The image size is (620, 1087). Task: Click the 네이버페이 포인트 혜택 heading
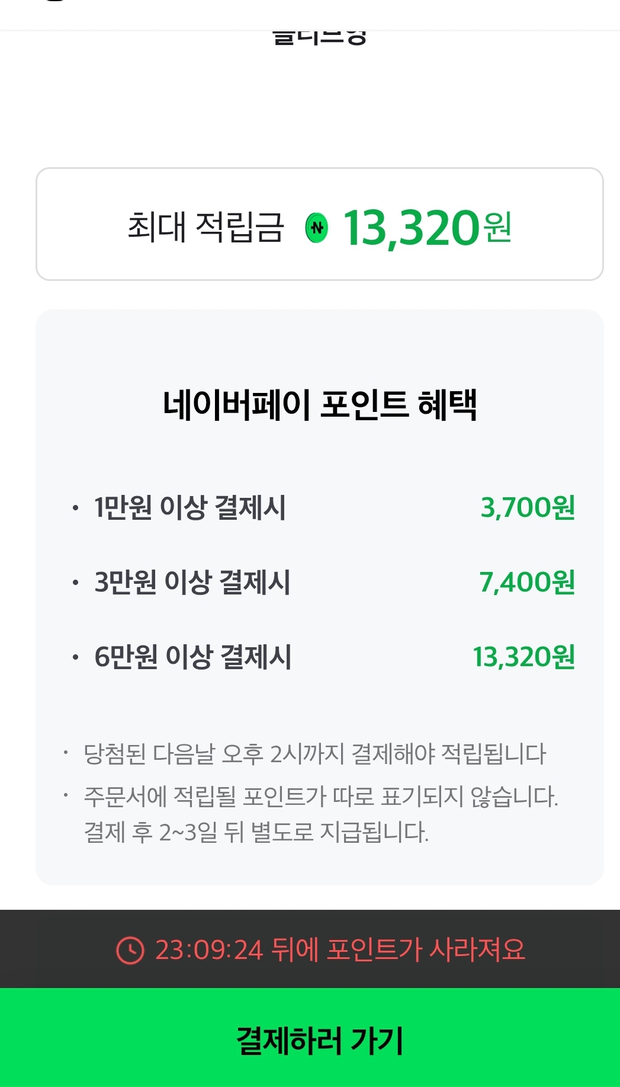[x=320, y=405]
